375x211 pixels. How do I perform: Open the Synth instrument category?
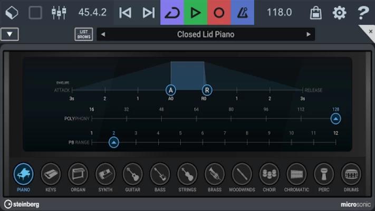click(x=105, y=174)
